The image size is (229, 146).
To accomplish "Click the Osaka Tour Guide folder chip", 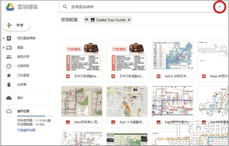I will 108,20.
